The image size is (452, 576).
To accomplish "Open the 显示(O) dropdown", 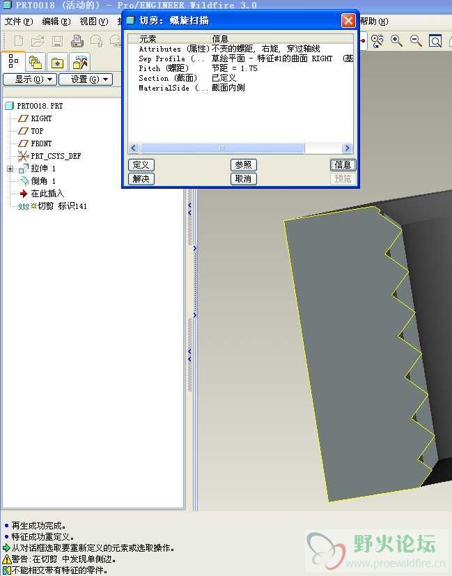I will (30, 79).
